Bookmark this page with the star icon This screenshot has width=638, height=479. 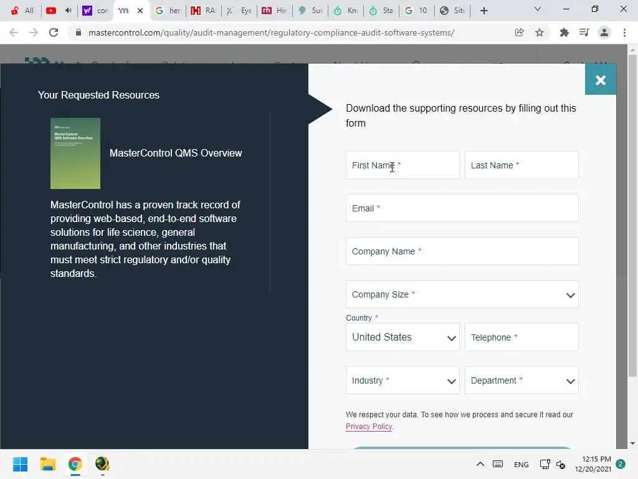coord(540,32)
